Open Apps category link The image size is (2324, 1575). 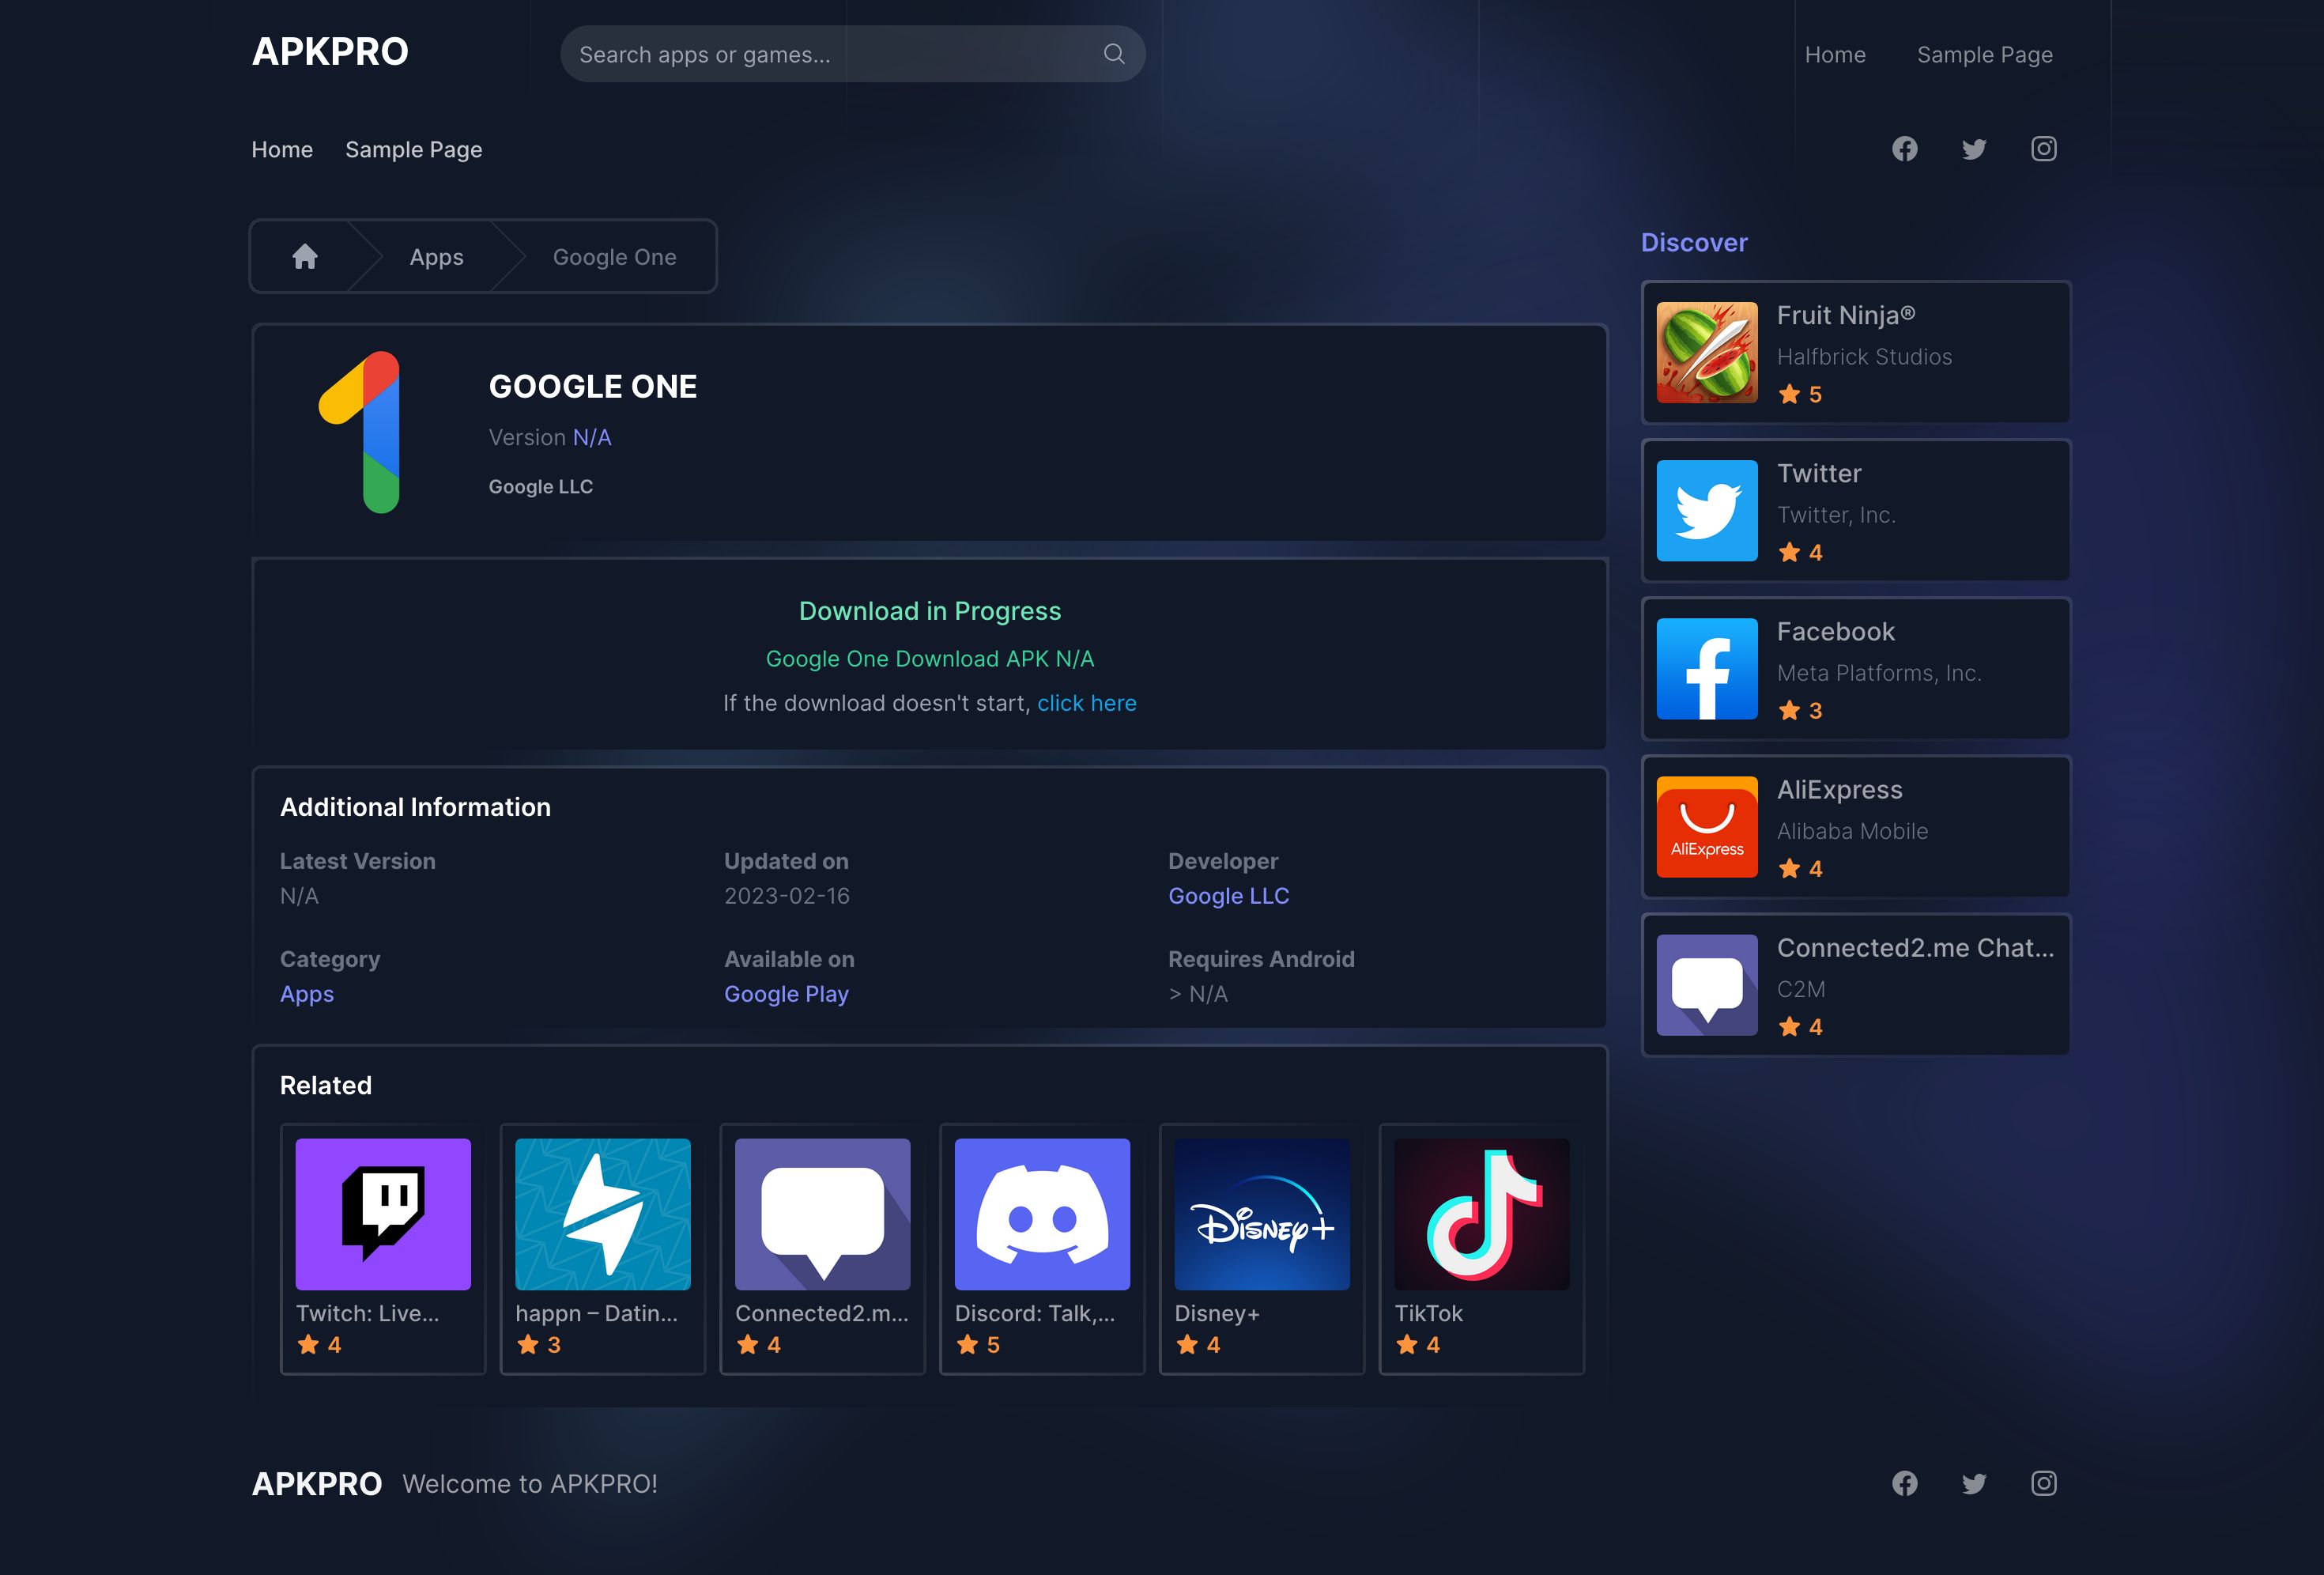pyautogui.click(x=307, y=994)
